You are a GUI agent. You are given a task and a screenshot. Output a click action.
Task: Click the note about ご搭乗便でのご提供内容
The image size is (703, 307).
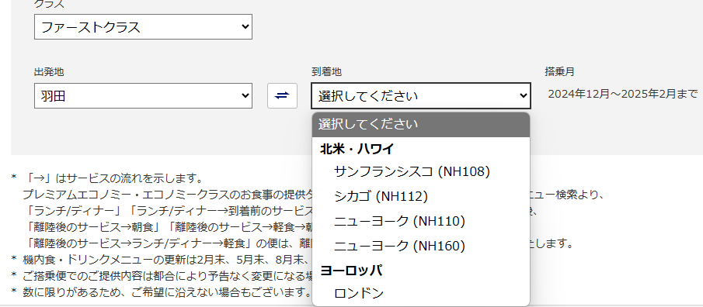tap(167, 276)
